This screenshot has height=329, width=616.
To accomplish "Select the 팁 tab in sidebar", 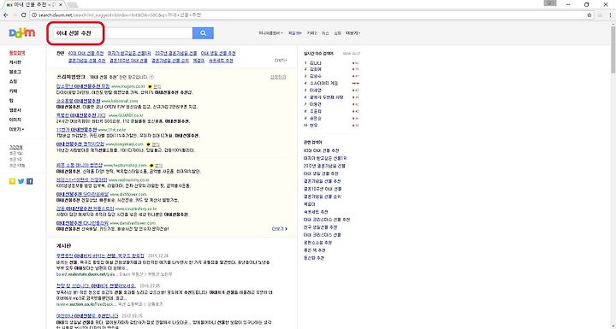I will [11, 101].
